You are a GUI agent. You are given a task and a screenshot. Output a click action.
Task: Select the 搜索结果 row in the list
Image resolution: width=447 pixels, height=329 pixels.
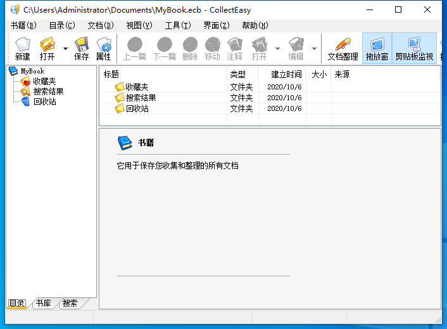point(270,98)
